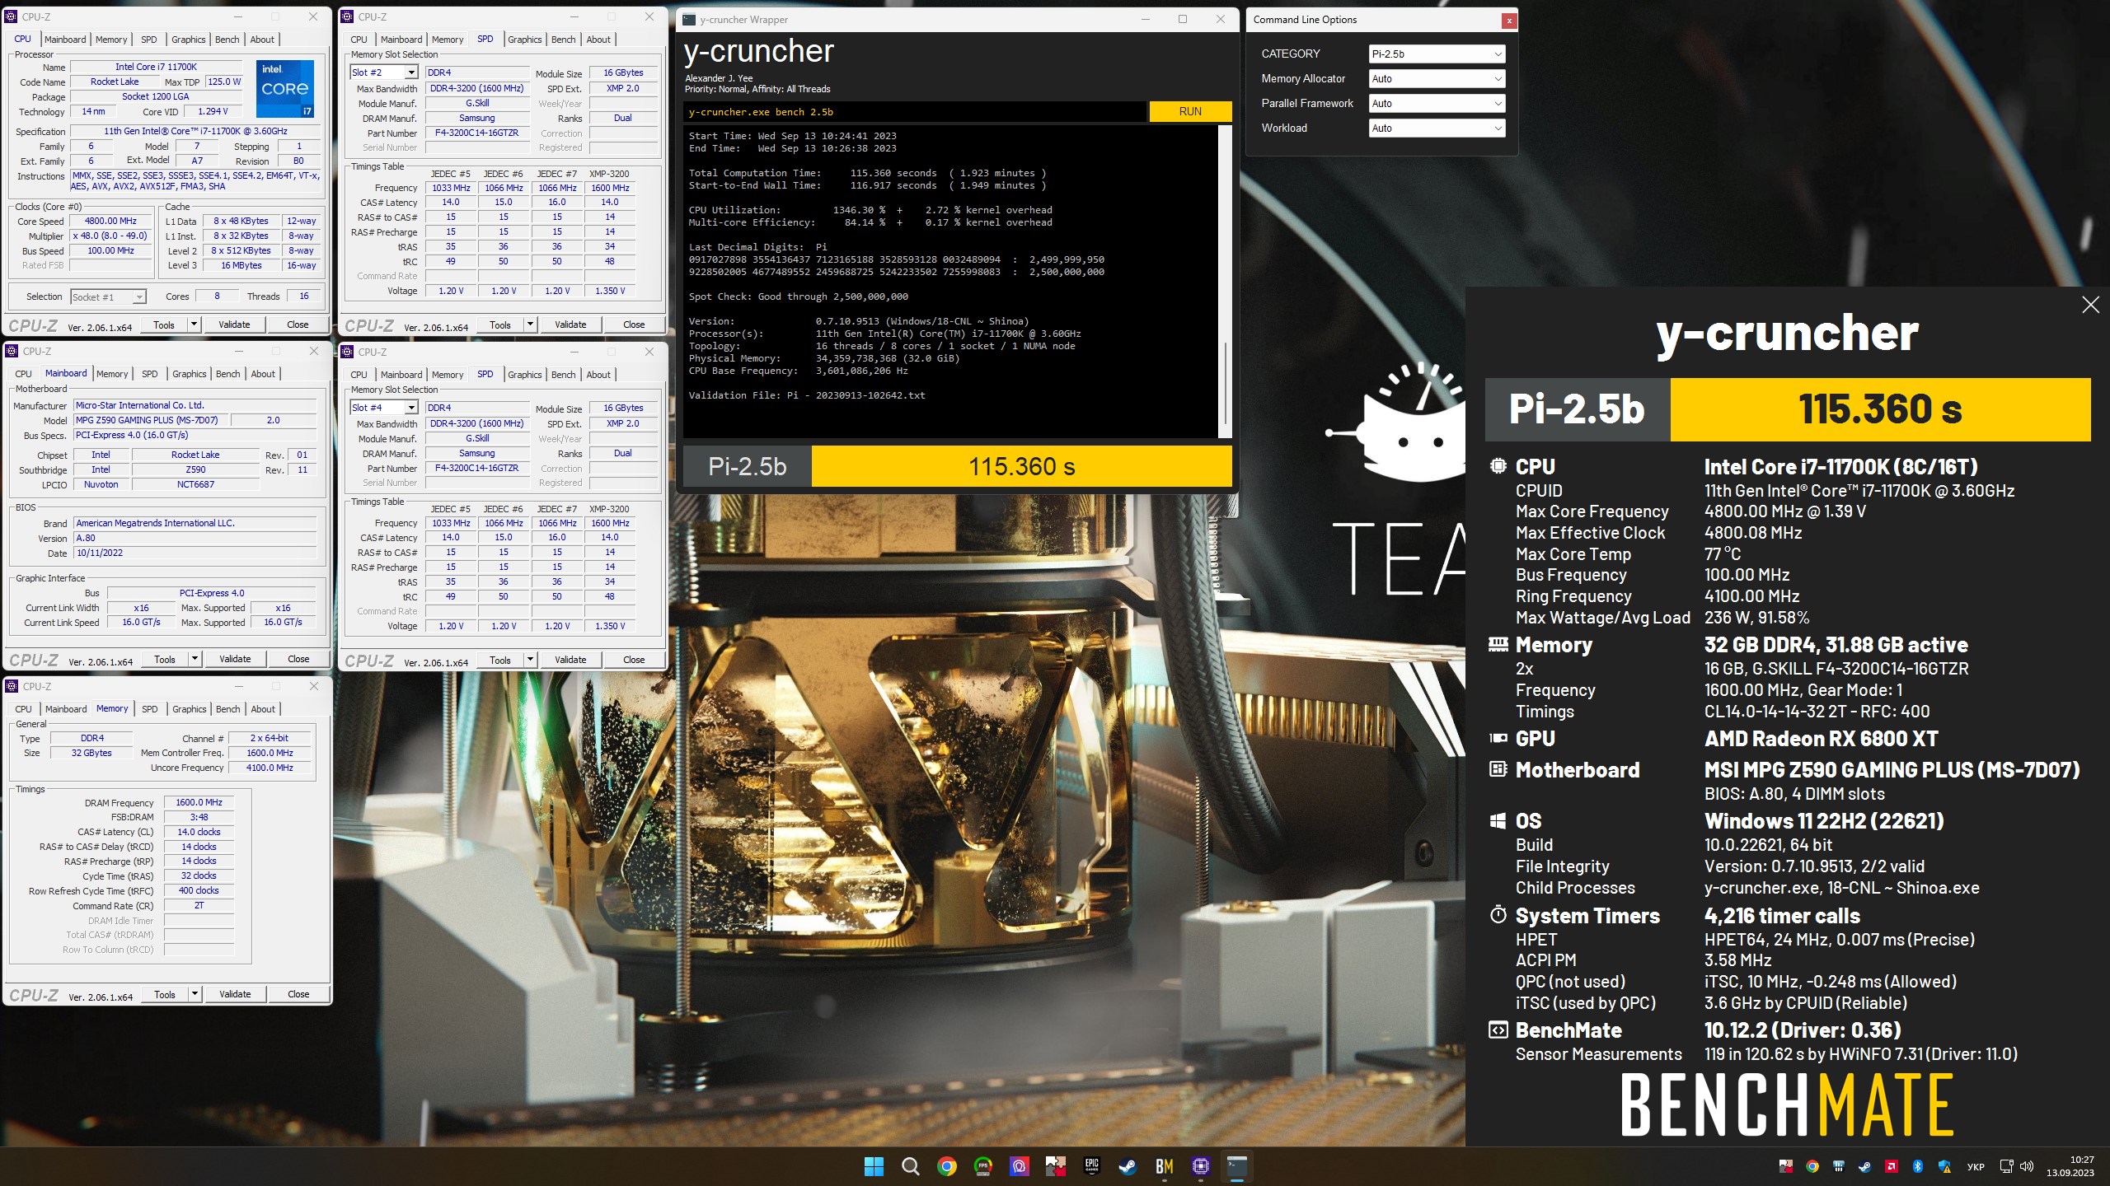Close the Command Line Options panel
This screenshot has height=1186, width=2110.
coord(1508,21)
